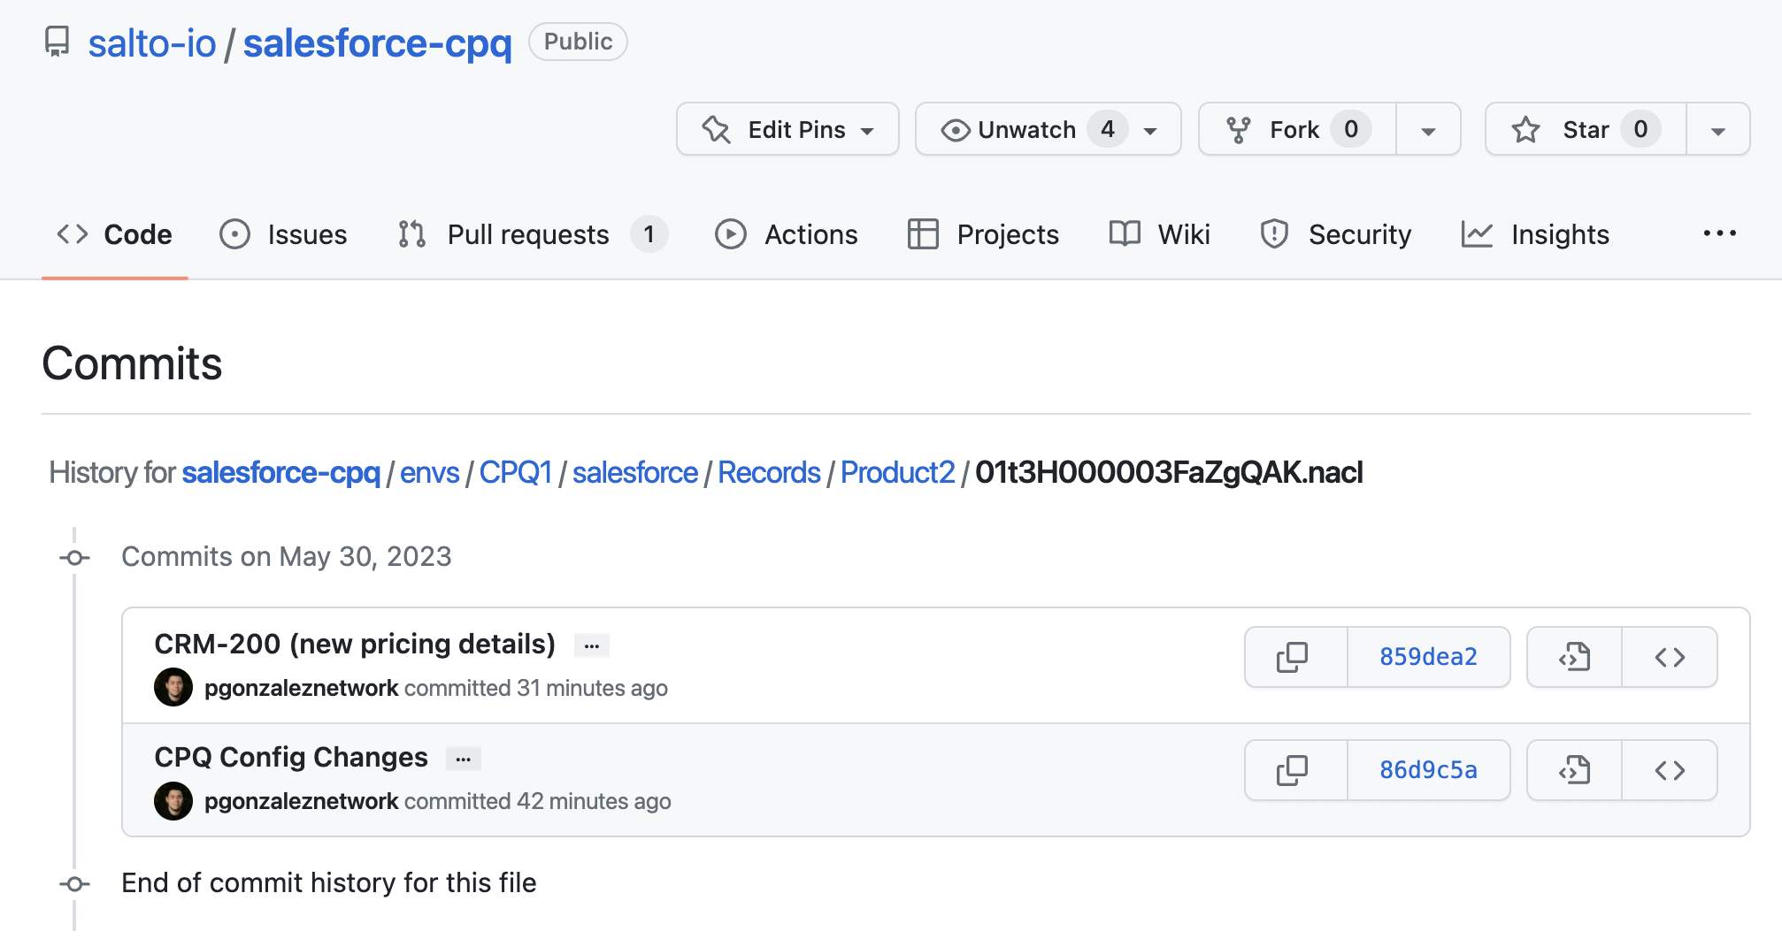This screenshot has height=939, width=1782.
Task: Click the file name 01t3H000003FaZgQAK.nacl
Action: coord(1169,472)
